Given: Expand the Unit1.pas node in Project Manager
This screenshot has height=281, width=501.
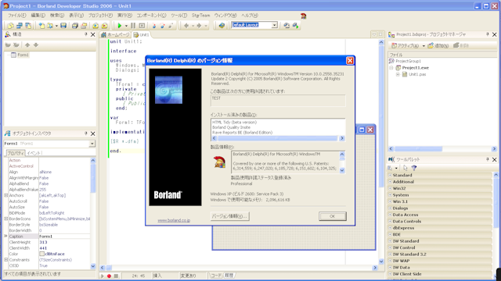Looking at the screenshot, I should pos(398,74).
